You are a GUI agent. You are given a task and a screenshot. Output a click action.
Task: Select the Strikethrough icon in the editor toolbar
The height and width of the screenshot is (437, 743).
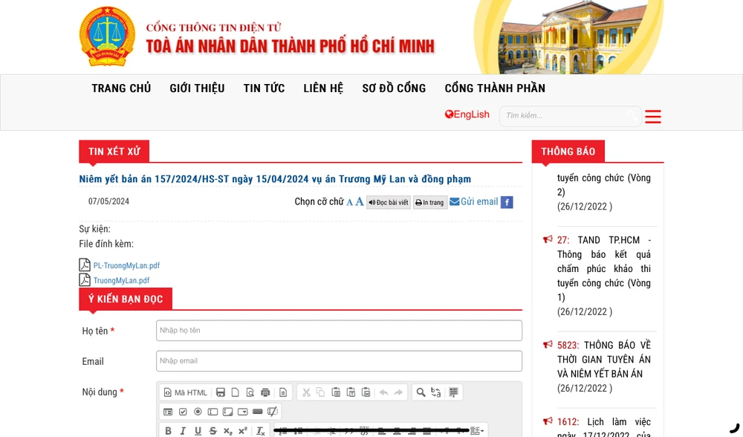pos(212,430)
